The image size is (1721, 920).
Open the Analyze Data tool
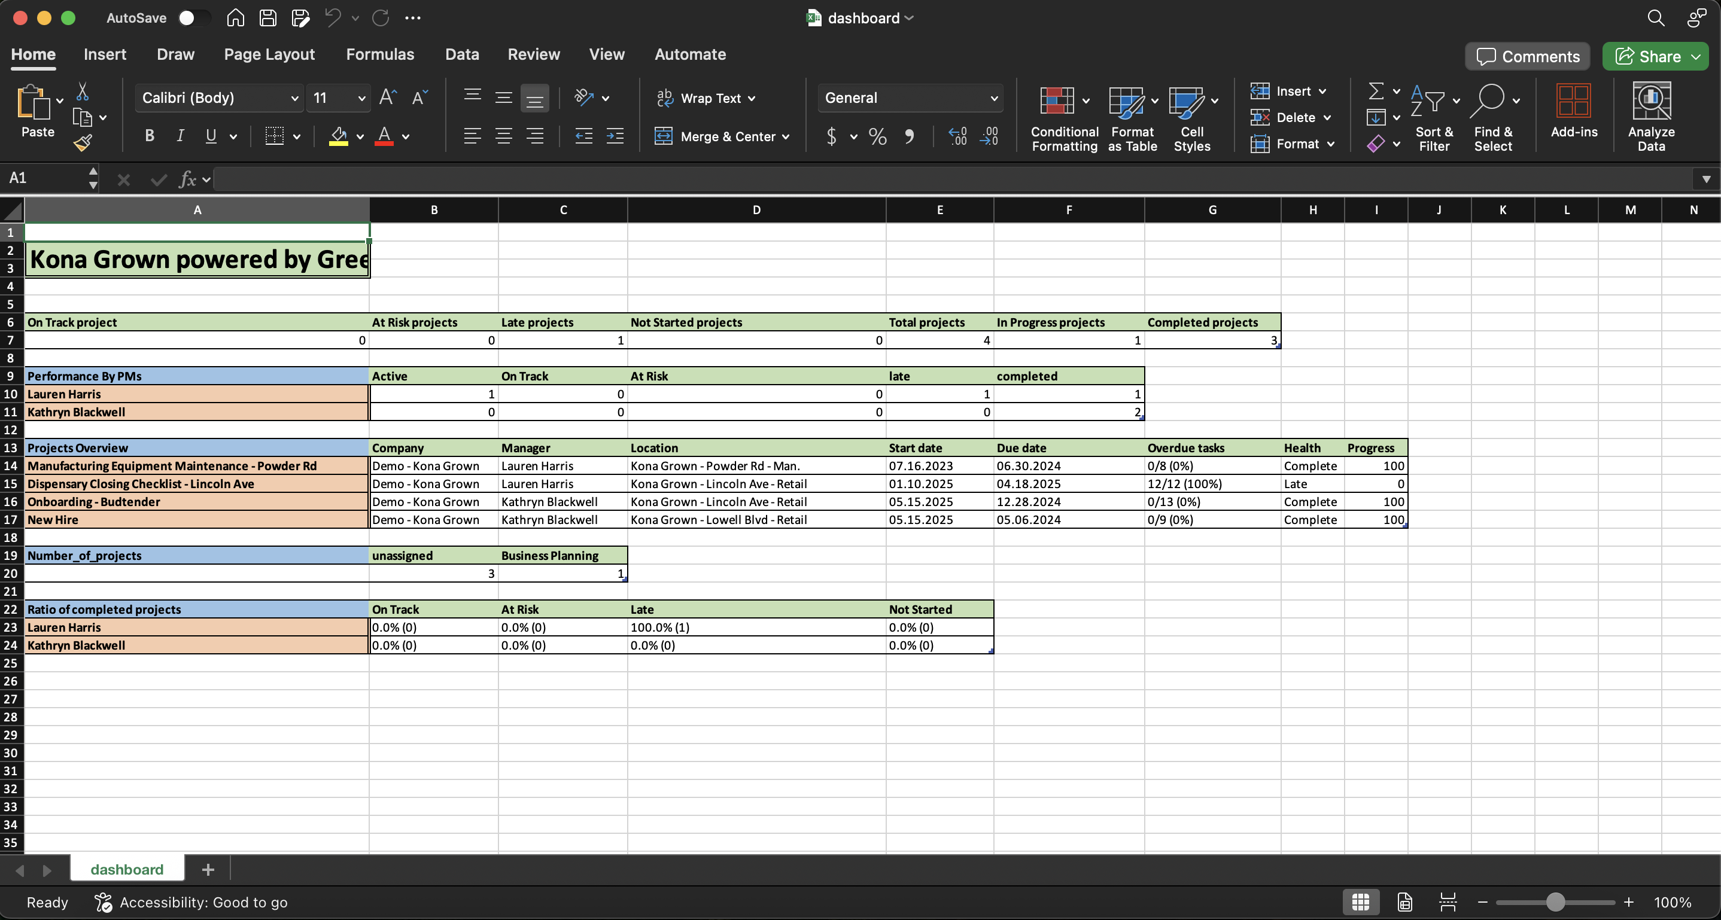pos(1650,117)
